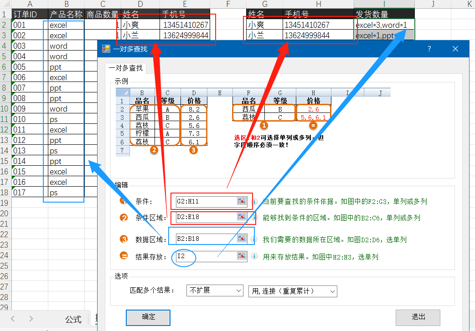Click the help question mark in dialog title
Viewport: 475px width, 331px height.
[x=429, y=49]
